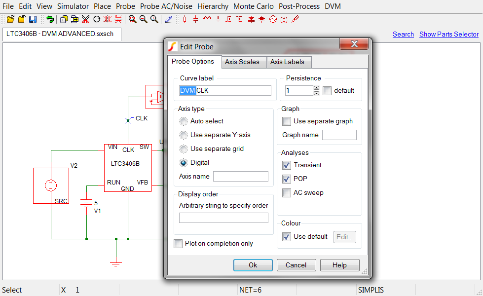Click the zoom out magnifier icon
The height and width of the screenshot is (296, 483).
(144, 19)
